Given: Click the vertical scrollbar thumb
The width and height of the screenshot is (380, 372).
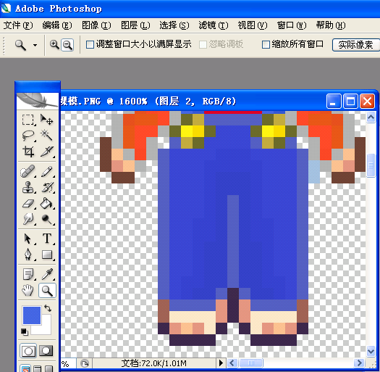Looking at the screenshot, I should coord(371,165).
